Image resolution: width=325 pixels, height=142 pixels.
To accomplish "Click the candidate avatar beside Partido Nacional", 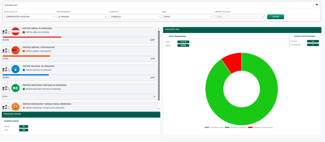I will (x=6, y=69).
